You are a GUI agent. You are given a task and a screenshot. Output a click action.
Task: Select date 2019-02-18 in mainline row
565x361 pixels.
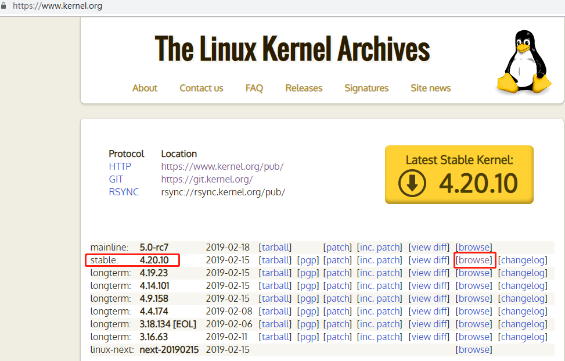coord(228,248)
